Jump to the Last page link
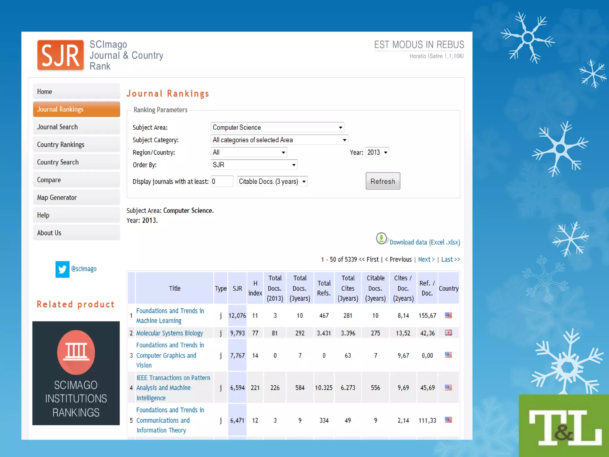Image resolution: width=609 pixels, height=457 pixels. 451,259
